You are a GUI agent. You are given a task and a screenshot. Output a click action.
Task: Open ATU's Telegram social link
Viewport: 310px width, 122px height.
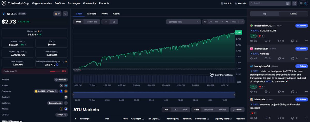(66, 85)
